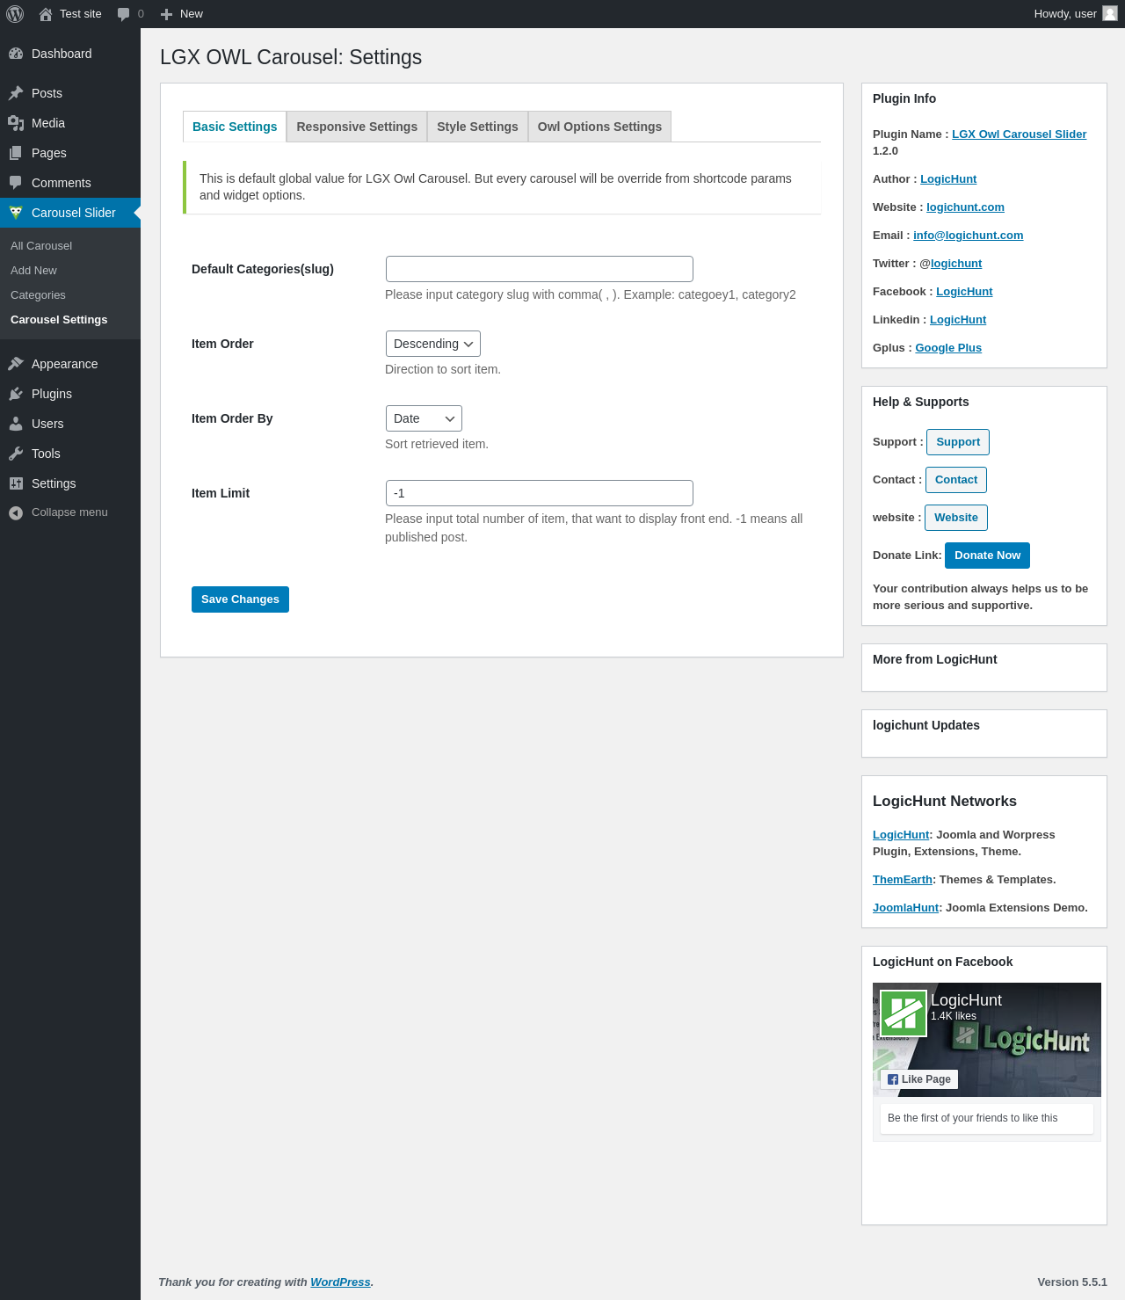Open the Style Settings tab
Image resolution: width=1125 pixels, height=1300 pixels.
pos(477,127)
